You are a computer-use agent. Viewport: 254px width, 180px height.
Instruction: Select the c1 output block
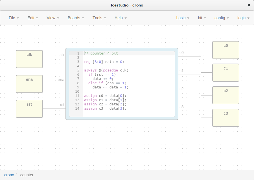pos(226,73)
